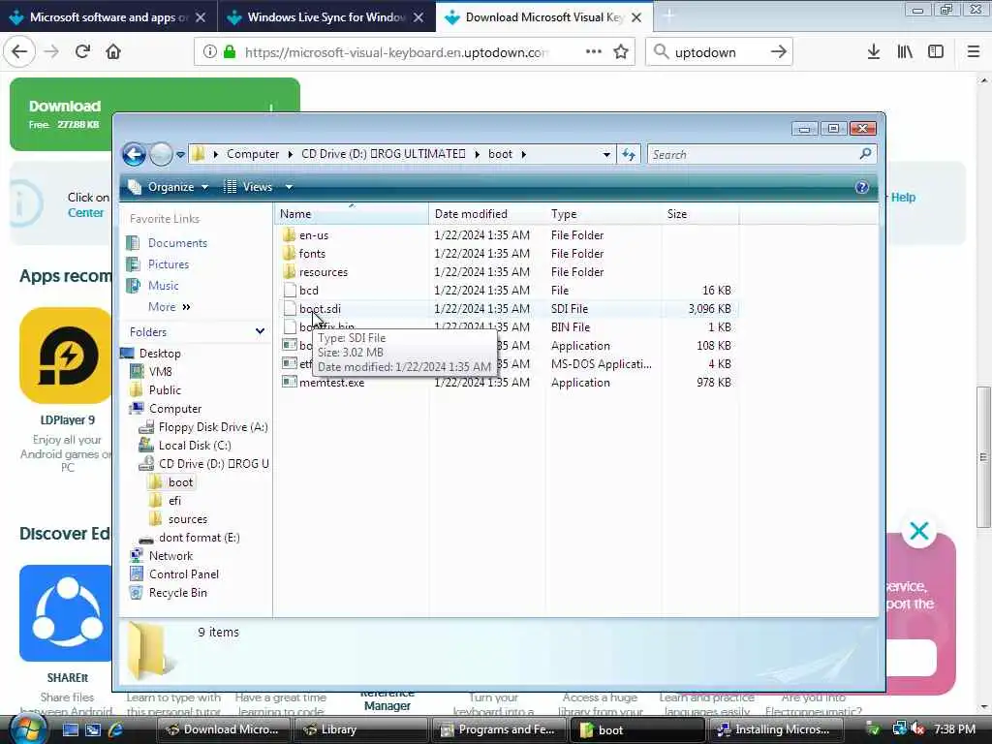
Task: Select sources folder in the tree
Action: pos(187,519)
